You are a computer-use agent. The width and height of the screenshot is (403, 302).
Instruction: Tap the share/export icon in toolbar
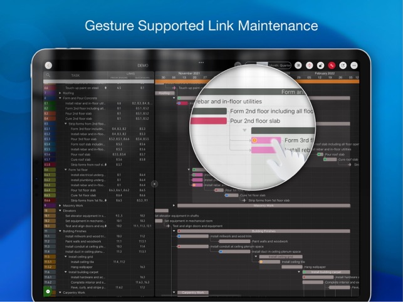(343, 65)
